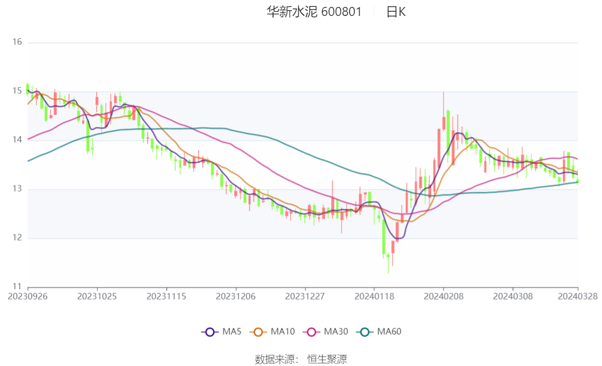Click the data source text 恒生聚源
602x366 pixels.
[x=327, y=359]
